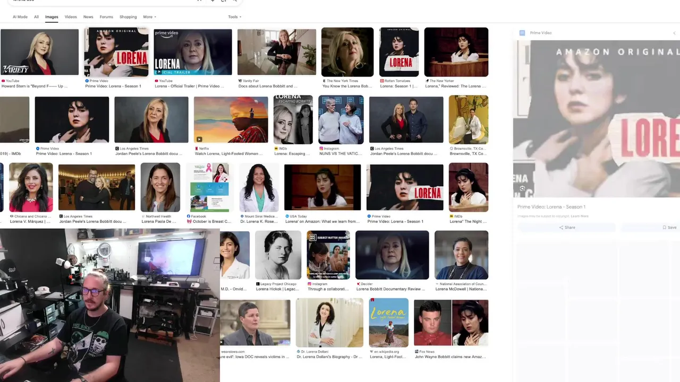680x382 pixels.
Task: Open the New Yorker courtroom image
Action: coord(456,53)
